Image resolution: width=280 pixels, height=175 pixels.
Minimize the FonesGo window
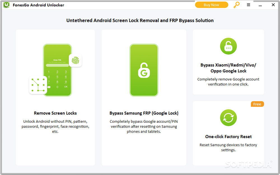pos(260,5)
